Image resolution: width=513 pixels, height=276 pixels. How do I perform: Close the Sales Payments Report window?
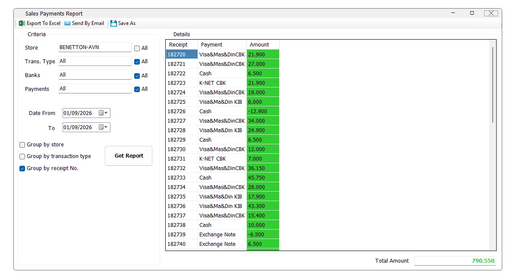[x=491, y=13]
